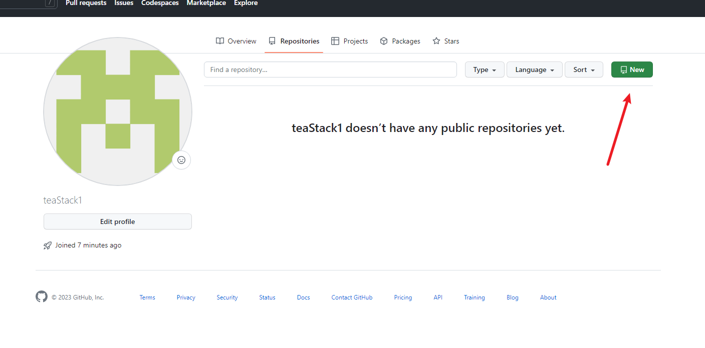Click the green New repository button

tap(632, 69)
